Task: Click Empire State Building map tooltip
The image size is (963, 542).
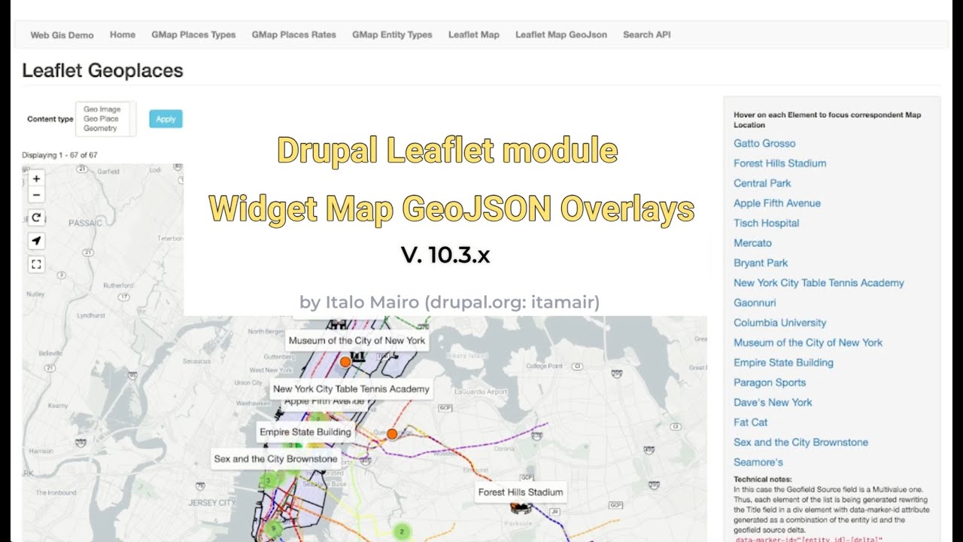Action: click(x=305, y=432)
